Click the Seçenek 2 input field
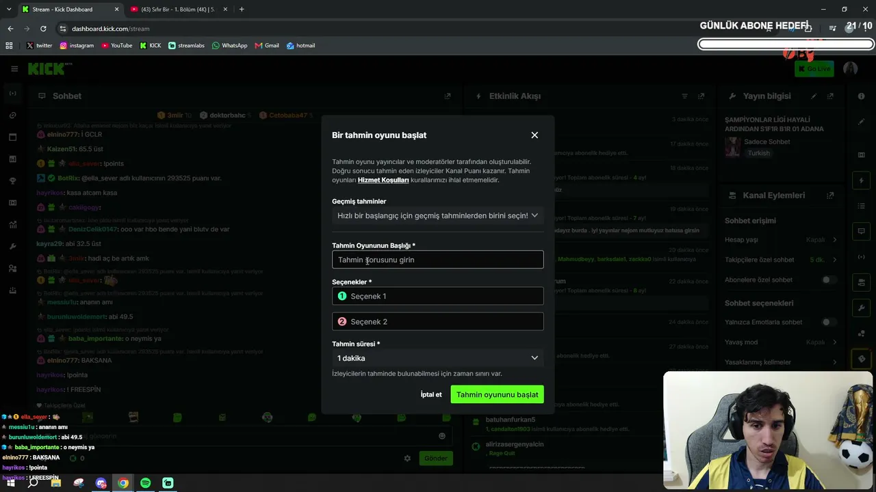This screenshot has height=492, width=876. [438, 322]
